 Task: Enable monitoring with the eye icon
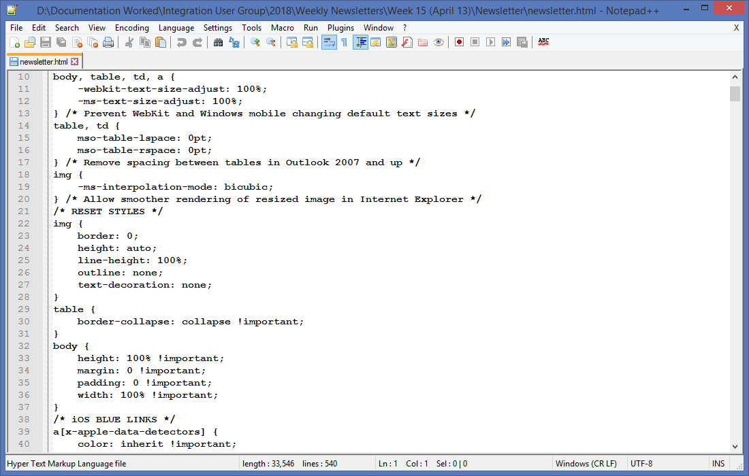(439, 41)
